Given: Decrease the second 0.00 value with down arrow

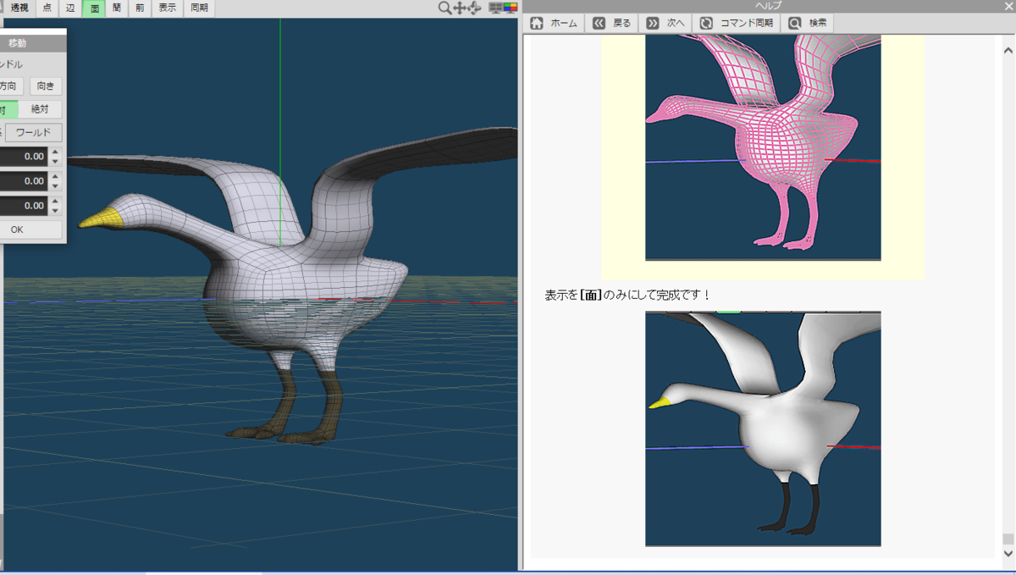Looking at the screenshot, I should [56, 186].
